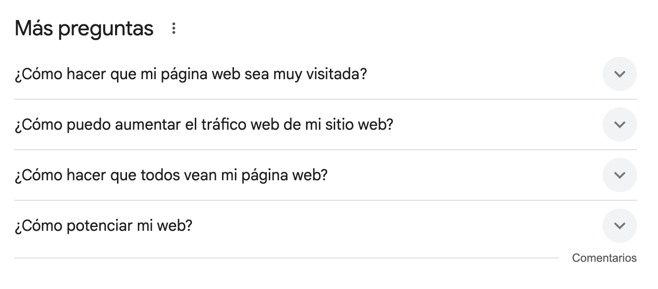Image resolution: width=658 pixels, height=289 pixels.
Task: Toggle open the 'de mi sitio web' accordion row
Action: (x=326, y=124)
